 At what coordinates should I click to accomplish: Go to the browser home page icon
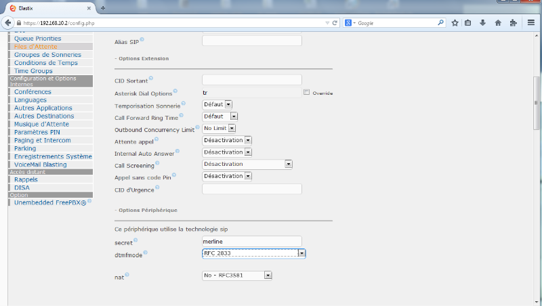[x=498, y=22]
